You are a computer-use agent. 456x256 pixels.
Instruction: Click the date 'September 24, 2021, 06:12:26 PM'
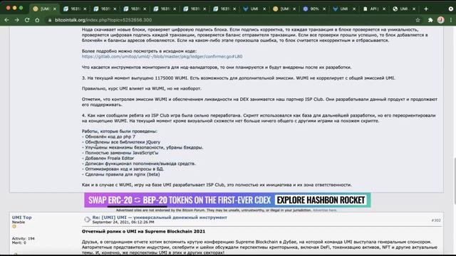[x=123, y=222]
